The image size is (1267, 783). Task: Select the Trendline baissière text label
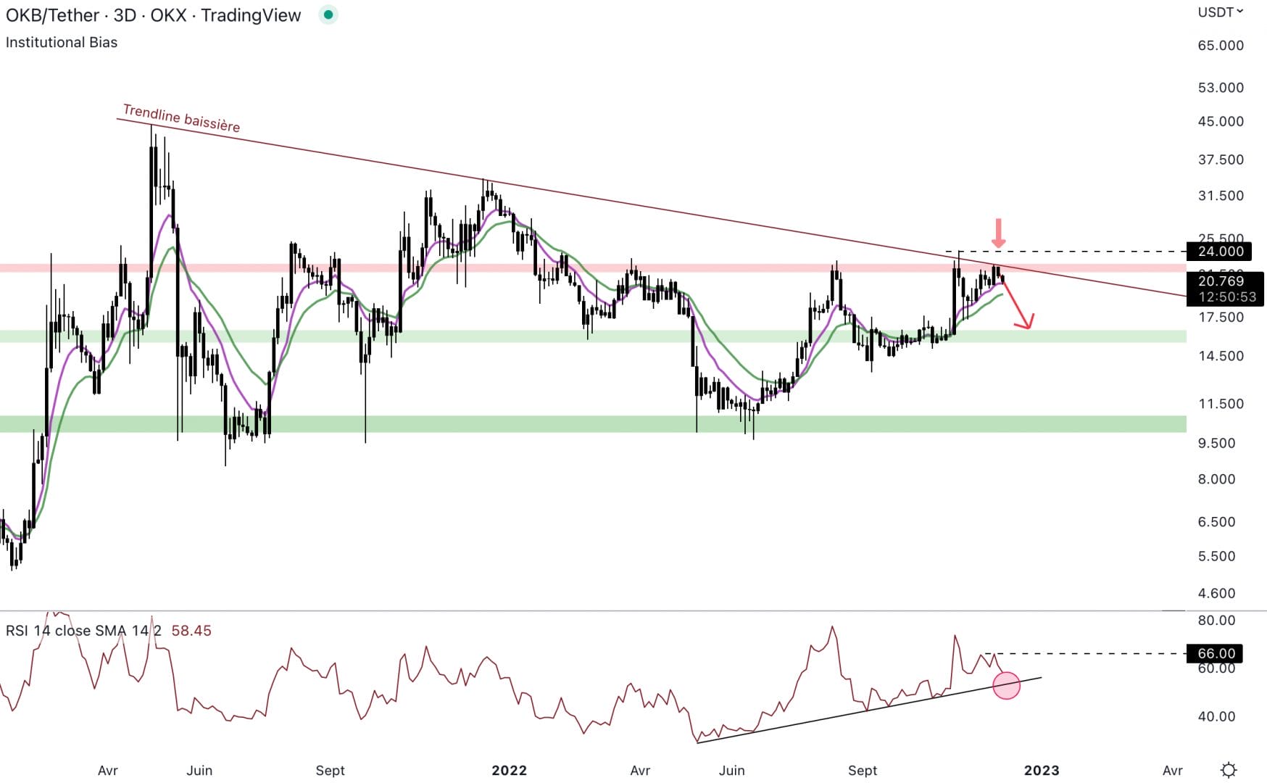[x=181, y=118]
